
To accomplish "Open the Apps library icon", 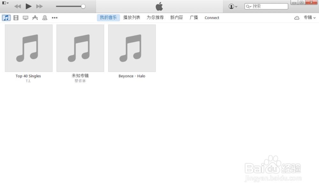I will coord(35,18).
